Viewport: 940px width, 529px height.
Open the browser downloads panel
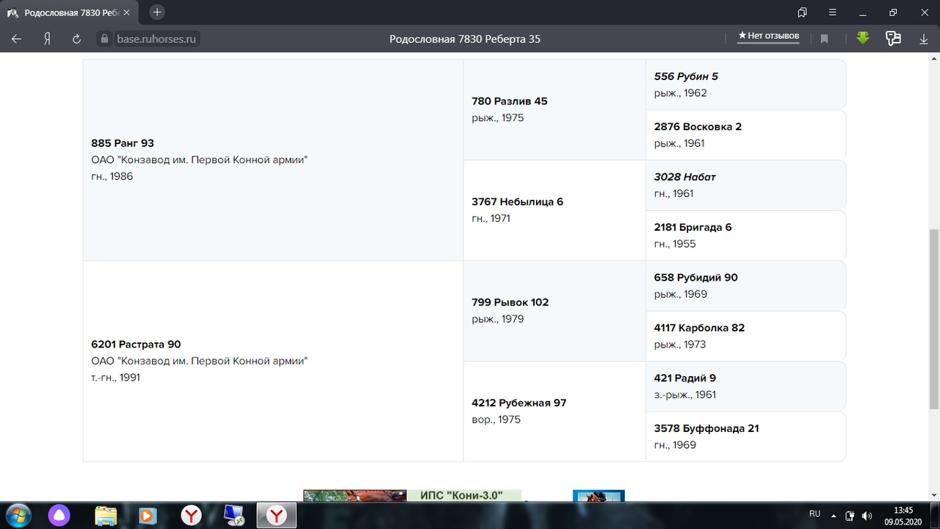(x=924, y=39)
